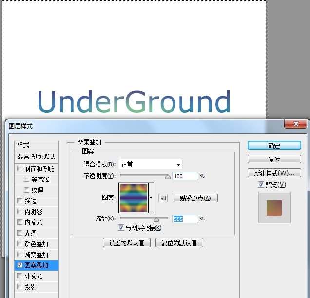Click the 缩放 input field showing 555
310x298 pixels.
[x=185, y=219]
